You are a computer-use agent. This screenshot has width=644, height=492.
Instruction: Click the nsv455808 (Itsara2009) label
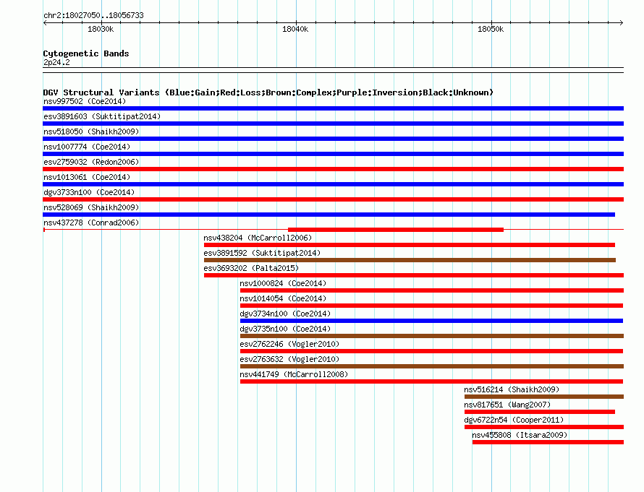click(520, 435)
